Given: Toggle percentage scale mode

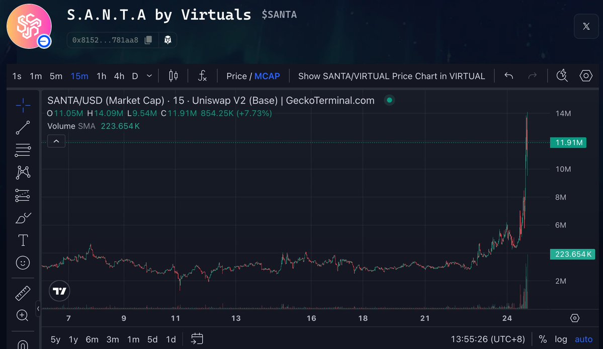Looking at the screenshot, I should [x=543, y=339].
